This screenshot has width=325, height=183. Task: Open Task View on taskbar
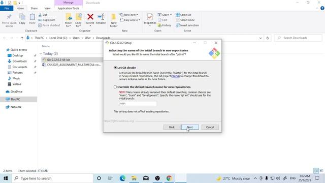click(110, 178)
